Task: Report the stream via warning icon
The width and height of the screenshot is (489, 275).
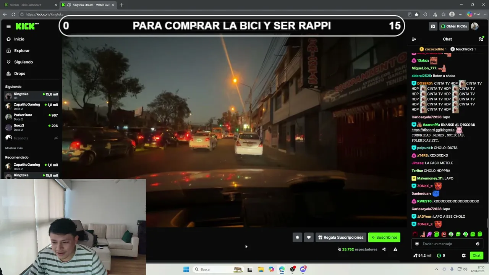Action: [395, 249]
